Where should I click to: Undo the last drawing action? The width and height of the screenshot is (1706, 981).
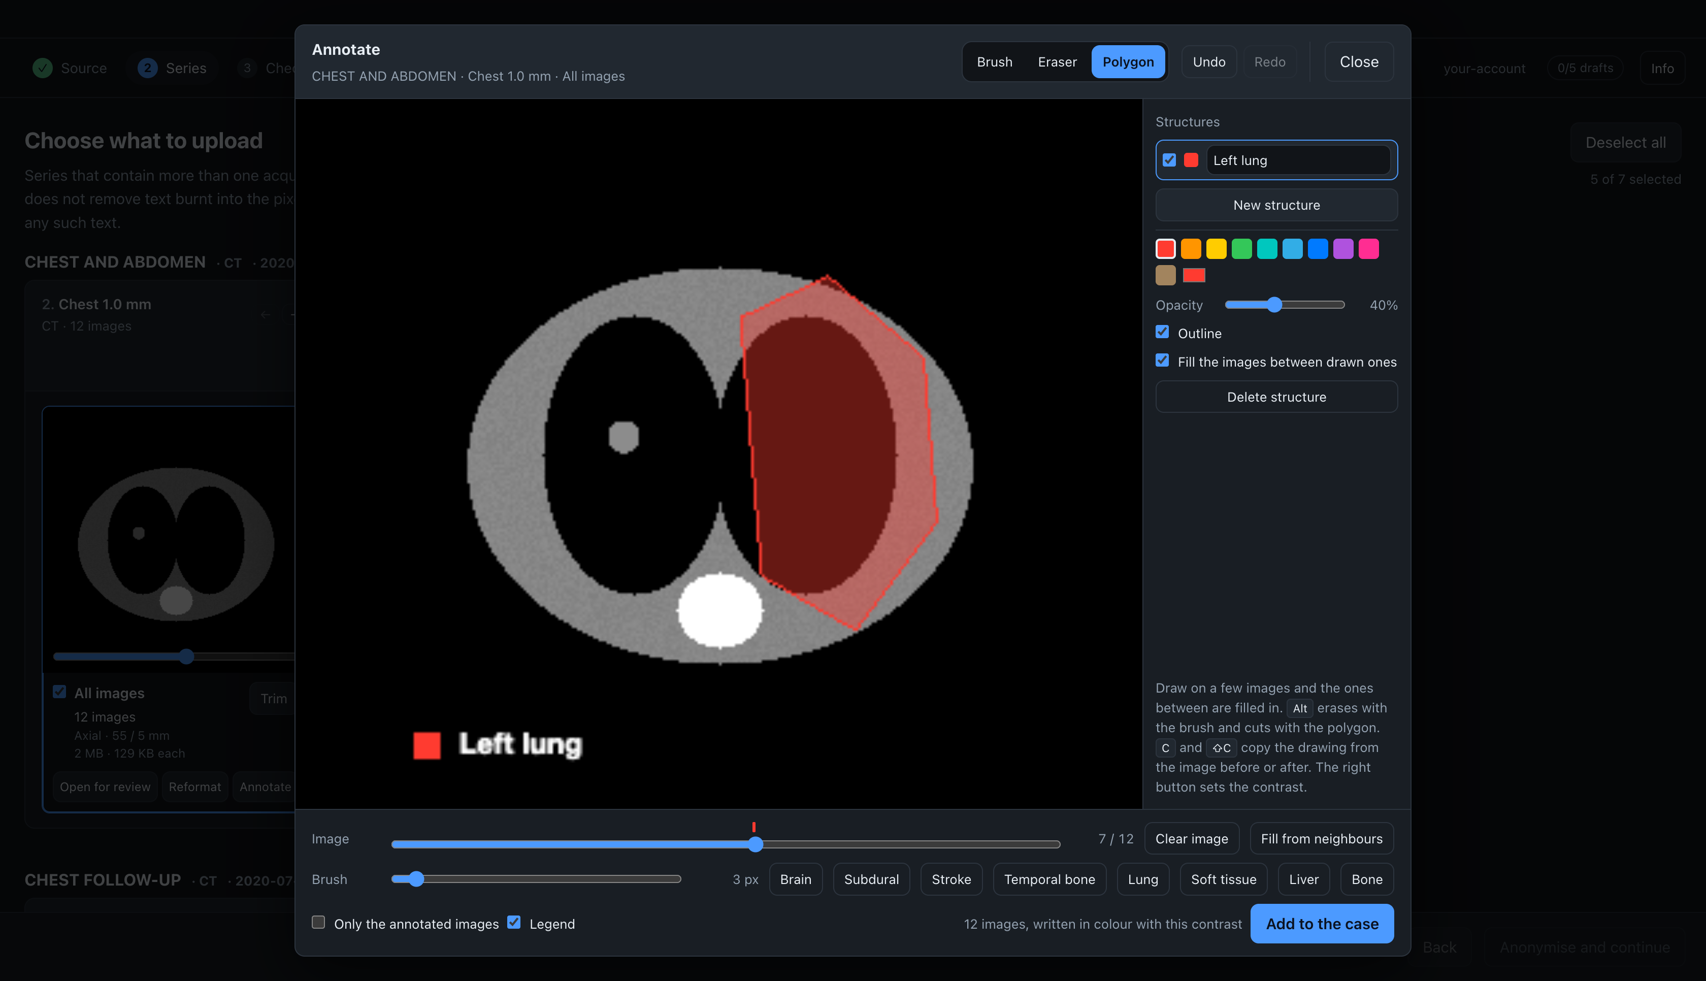coord(1209,62)
